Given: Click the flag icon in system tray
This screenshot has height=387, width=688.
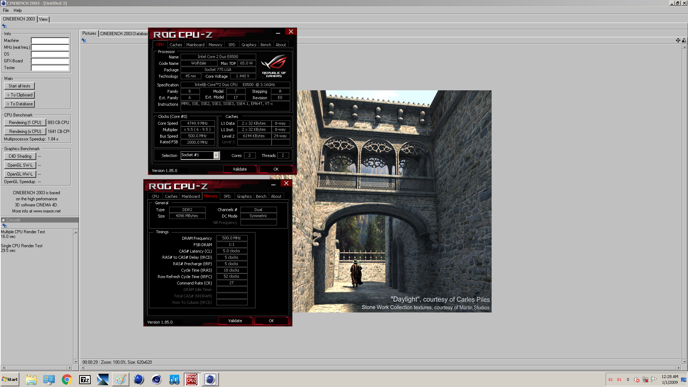Looking at the screenshot, I should pos(654,379).
